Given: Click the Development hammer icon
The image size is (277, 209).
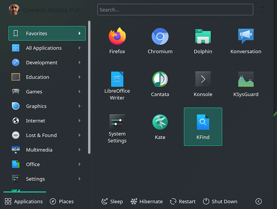Looking at the screenshot, I should [15, 62].
